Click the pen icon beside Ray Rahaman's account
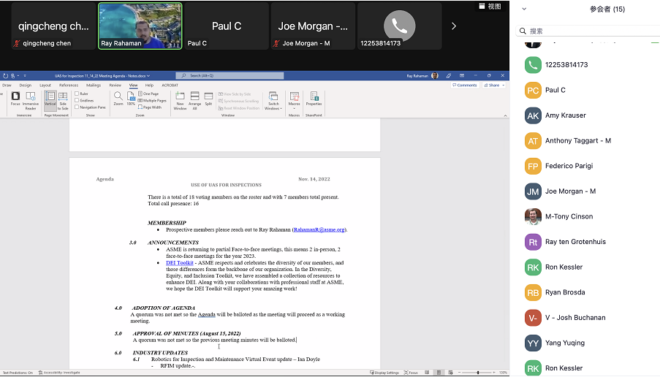The image size is (660, 377). (x=448, y=76)
